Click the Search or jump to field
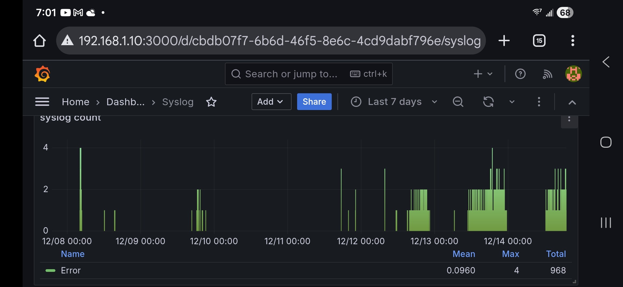Viewport: 623px width, 287px height. (290, 74)
